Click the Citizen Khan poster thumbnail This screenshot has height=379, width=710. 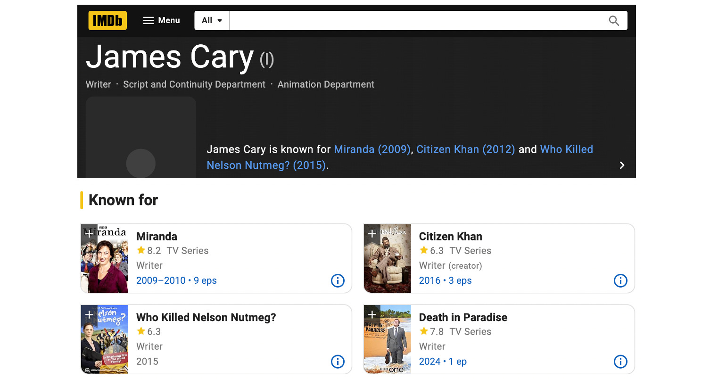point(388,258)
